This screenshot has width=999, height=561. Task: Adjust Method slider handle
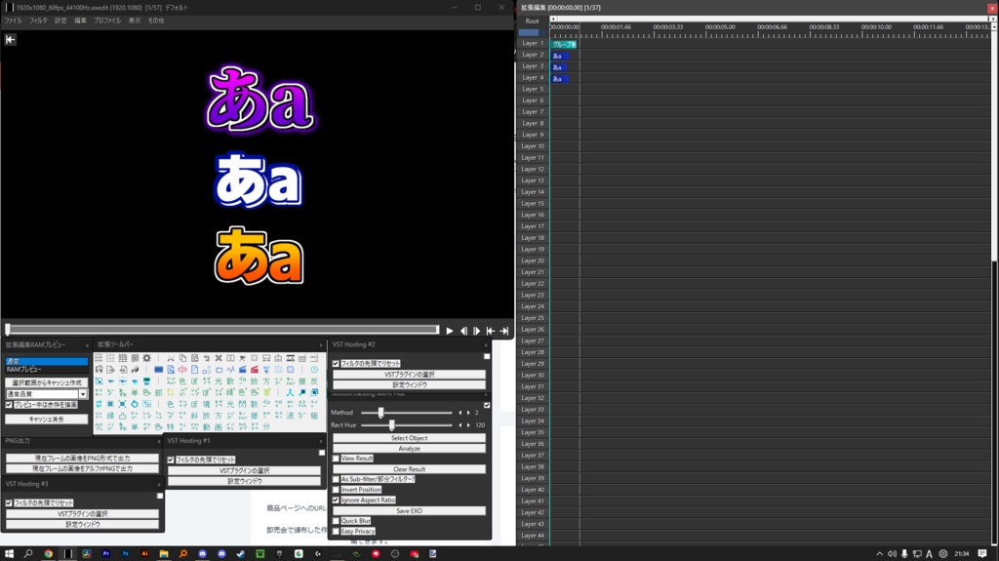(x=381, y=413)
